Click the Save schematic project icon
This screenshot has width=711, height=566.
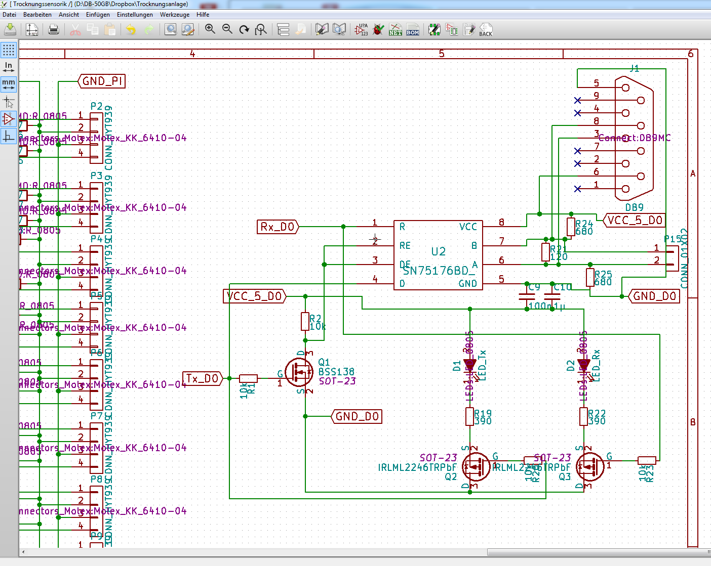10,29
